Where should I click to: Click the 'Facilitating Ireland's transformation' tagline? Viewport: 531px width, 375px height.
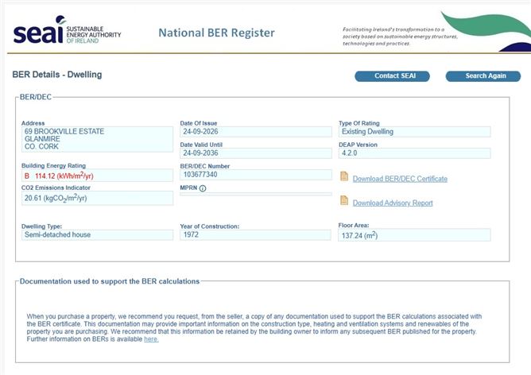400,37
